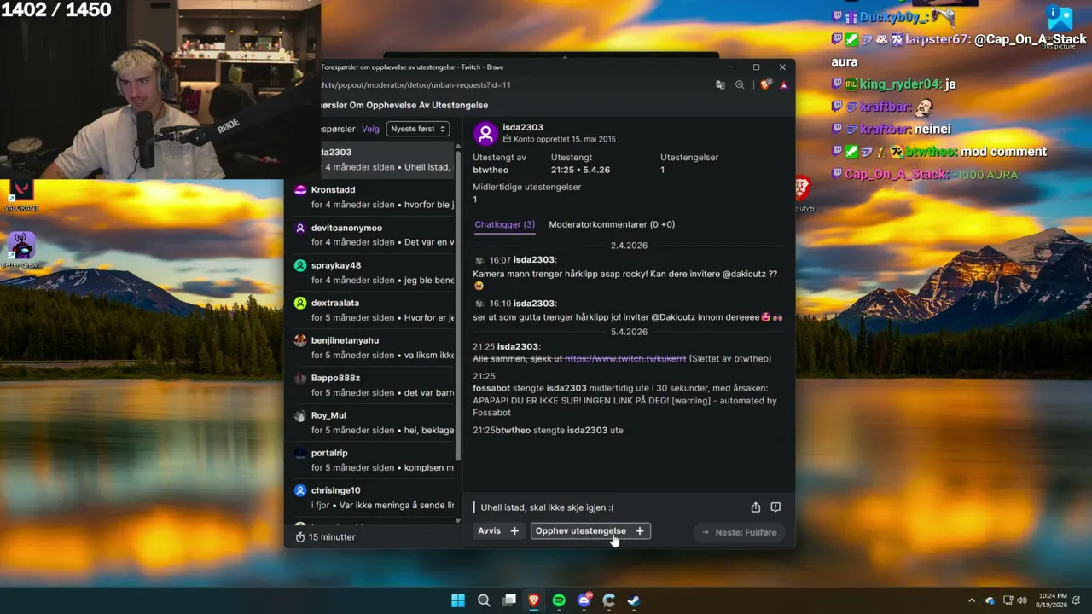This screenshot has width=1092, height=614.
Task: Select the chrisinge10 unban request
Action: [374, 497]
